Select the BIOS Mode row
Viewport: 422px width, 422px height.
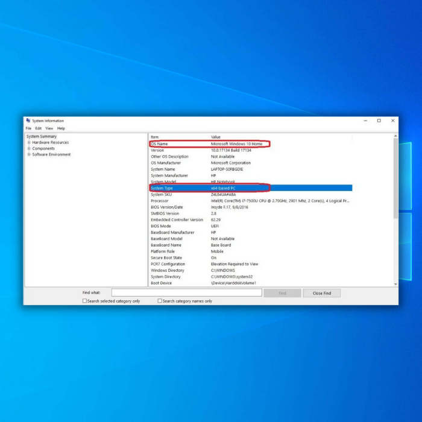251,226
